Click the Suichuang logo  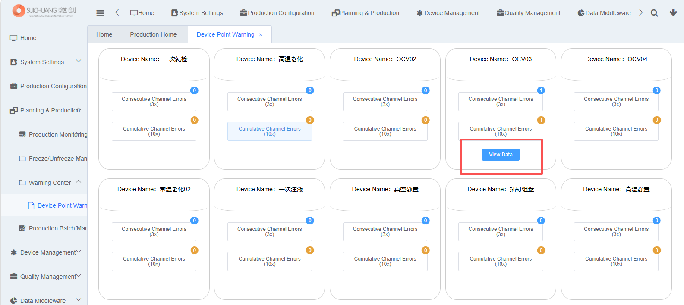click(x=44, y=11)
